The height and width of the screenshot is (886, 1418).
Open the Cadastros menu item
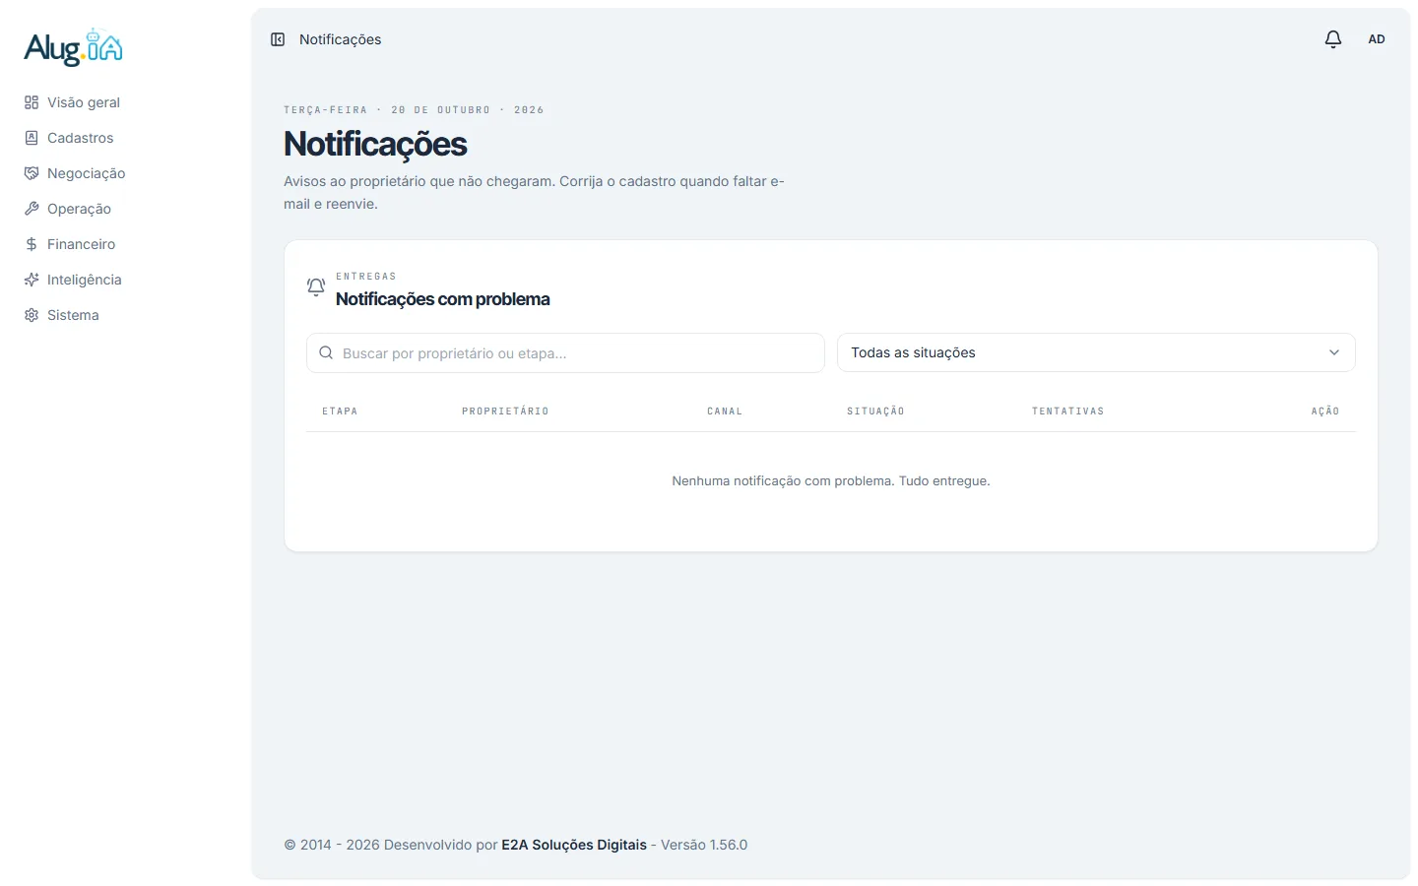point(81,138)
